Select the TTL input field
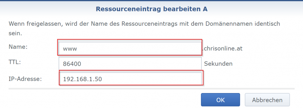The height and width of the screenshot is (109, 303). coord(130,64)
